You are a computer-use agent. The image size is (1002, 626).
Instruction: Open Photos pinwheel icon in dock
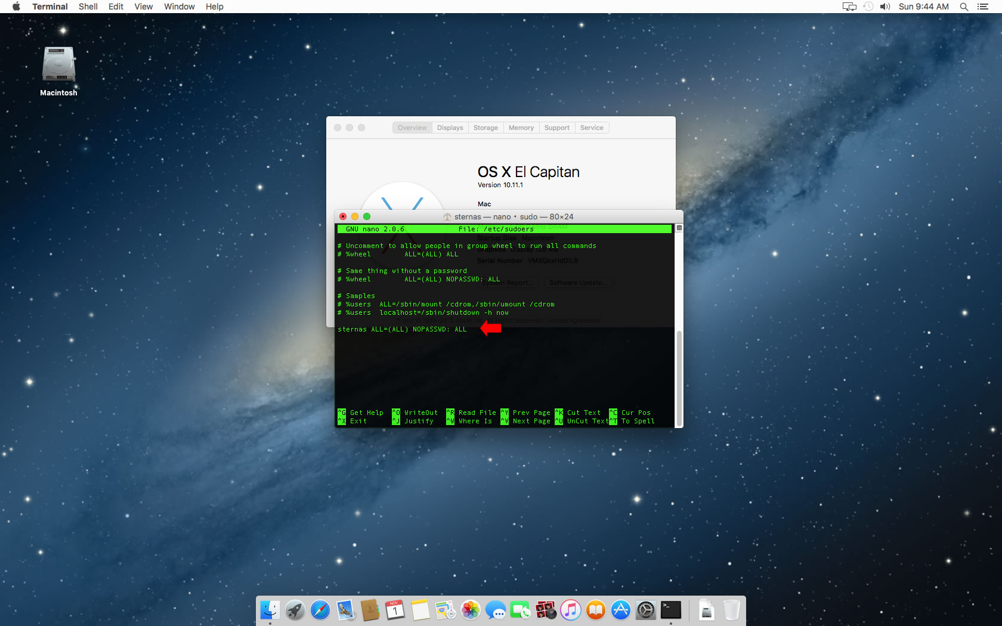pos(471,610)
